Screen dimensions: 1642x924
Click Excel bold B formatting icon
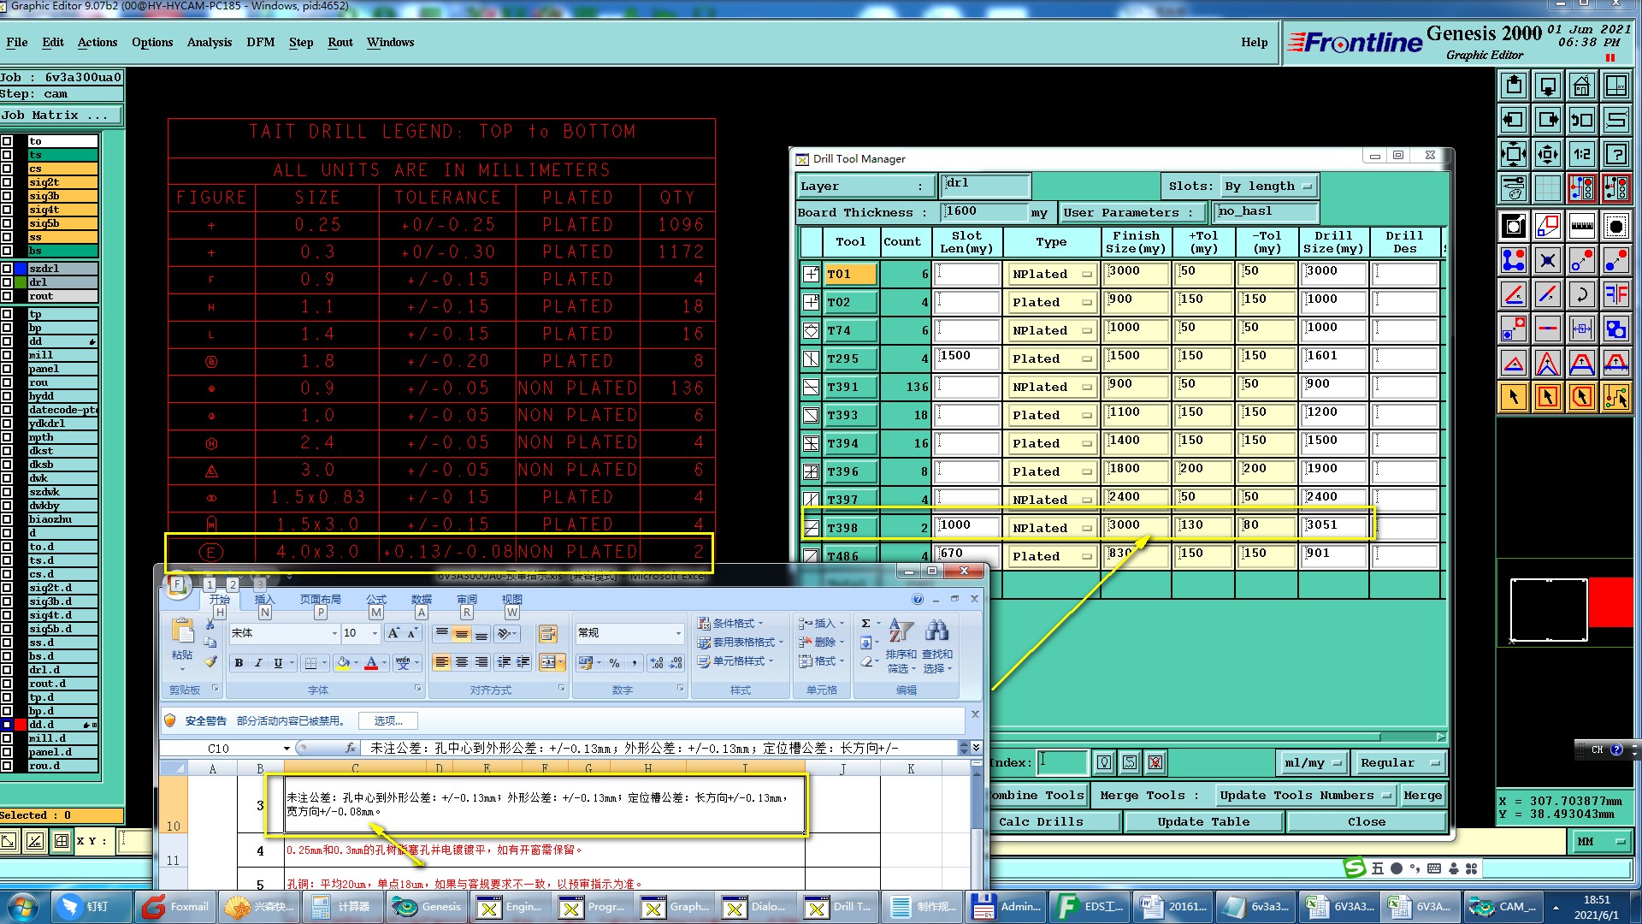[239, 663]
